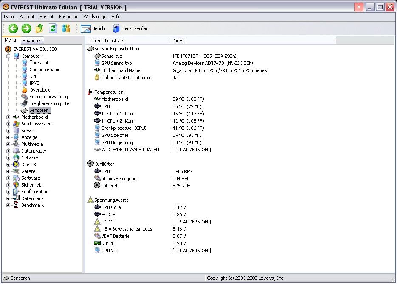This screenshot has height=284, width=397.
Task: Click the Sensoren chip icon in tree
Action: point(25,110)
